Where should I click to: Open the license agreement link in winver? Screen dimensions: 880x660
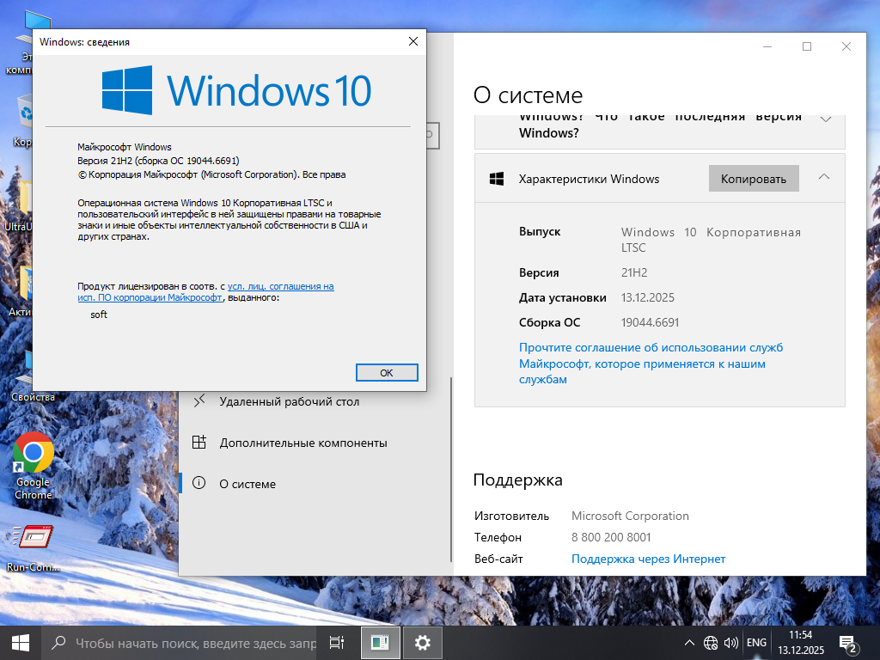coord(280,286)
